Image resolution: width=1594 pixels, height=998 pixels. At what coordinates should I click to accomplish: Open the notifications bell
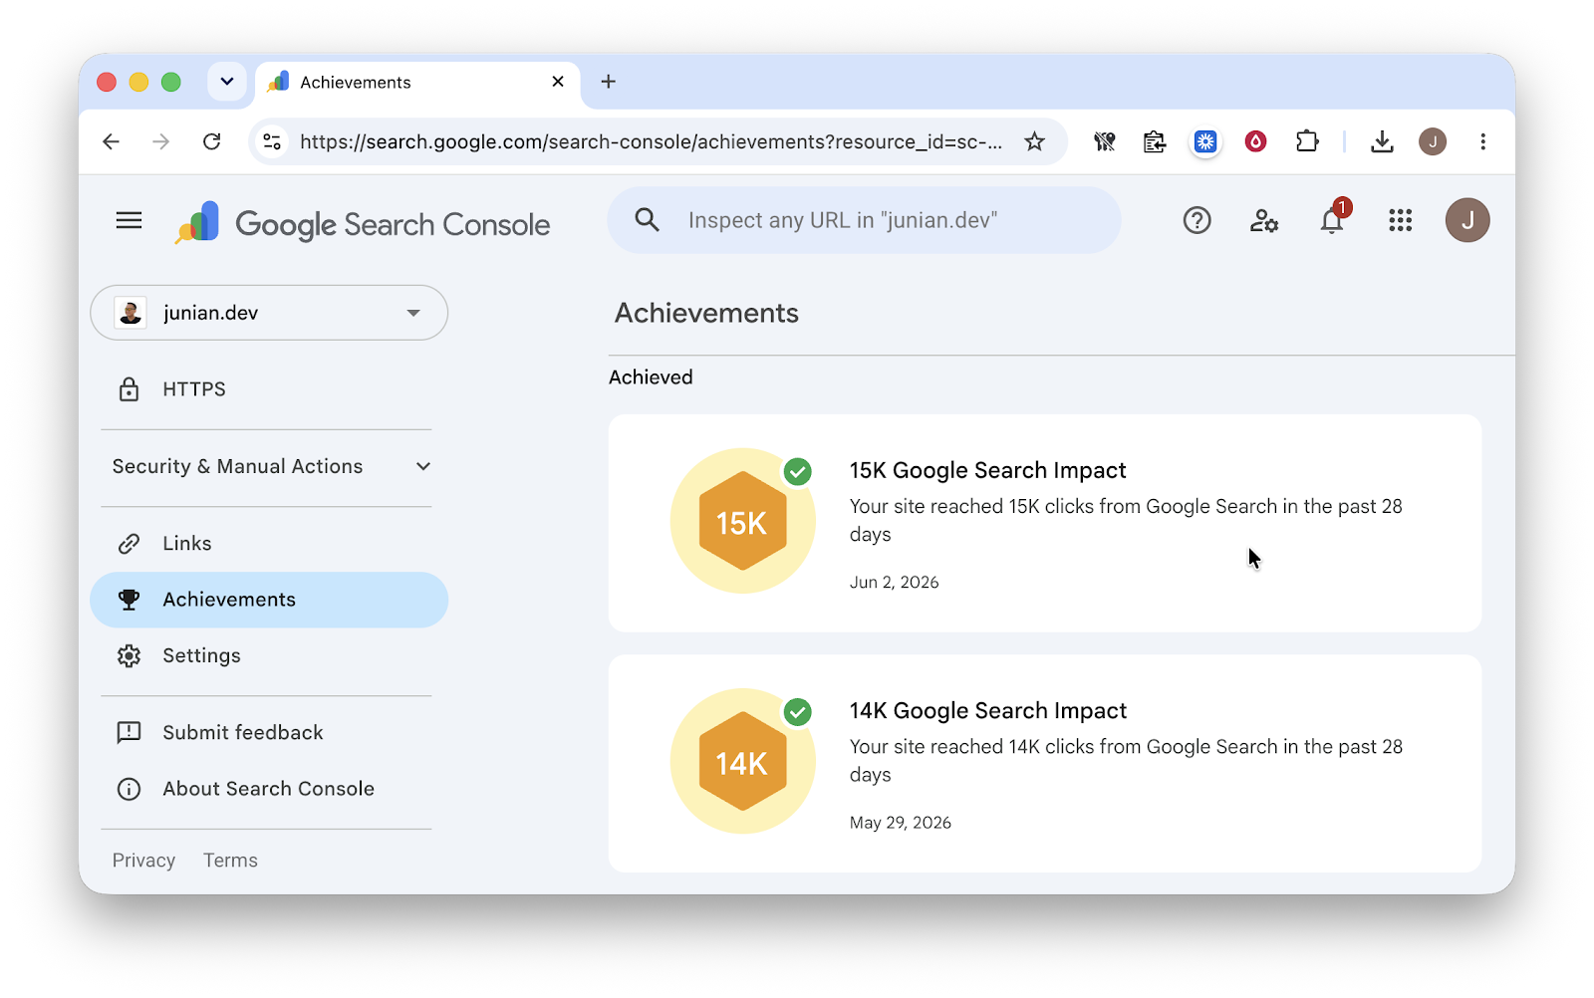1332,220
